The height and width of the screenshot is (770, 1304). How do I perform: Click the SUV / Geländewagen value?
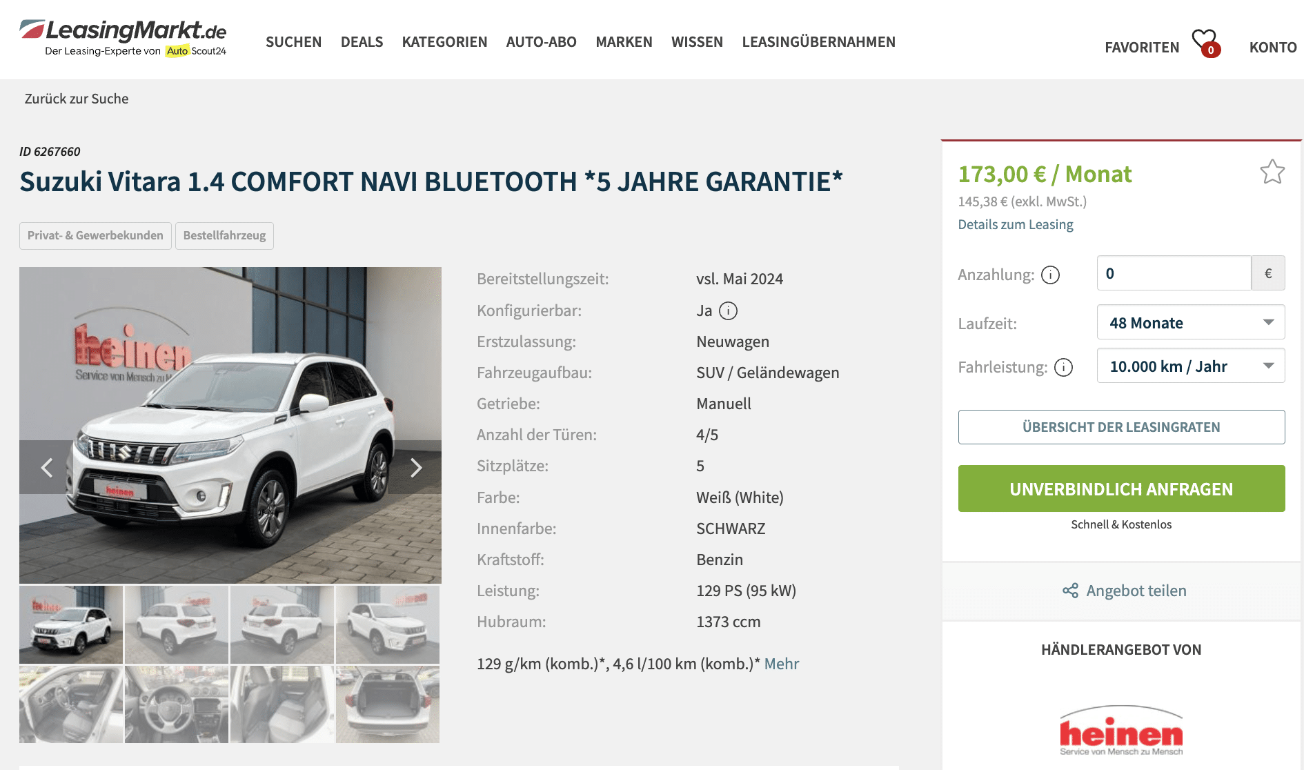click(768, 373)
